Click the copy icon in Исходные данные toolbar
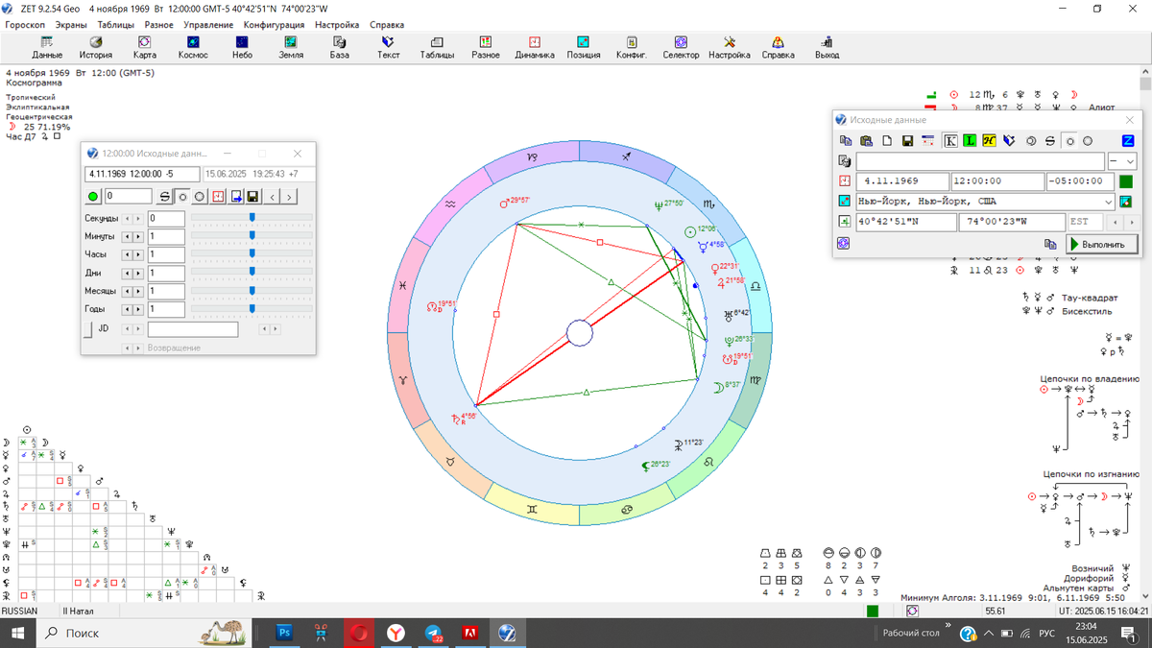Screen dimensions: 1152x648 [845, 141]
